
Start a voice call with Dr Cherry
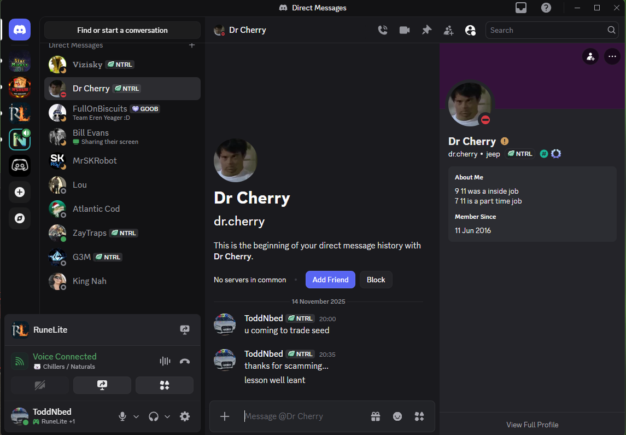tap(383, 30)
